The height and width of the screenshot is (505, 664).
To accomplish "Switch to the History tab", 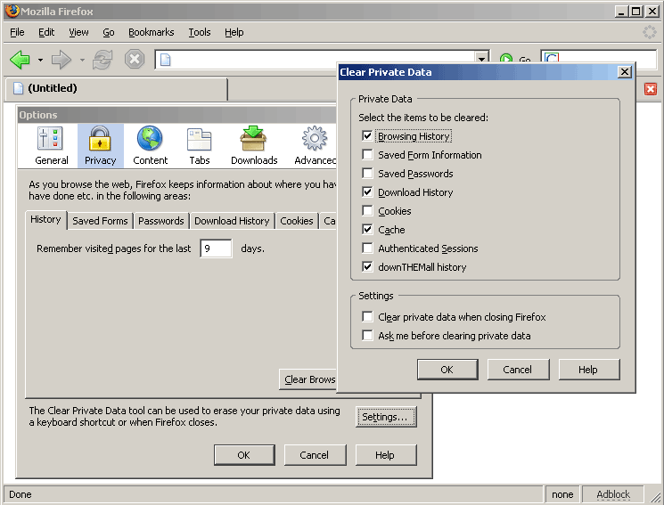I will click(x=45, y=220).
